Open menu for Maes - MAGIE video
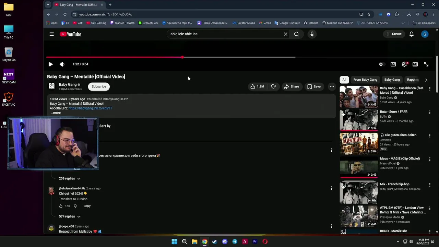Viewport: 439px width, 247px height. (429, 159)
